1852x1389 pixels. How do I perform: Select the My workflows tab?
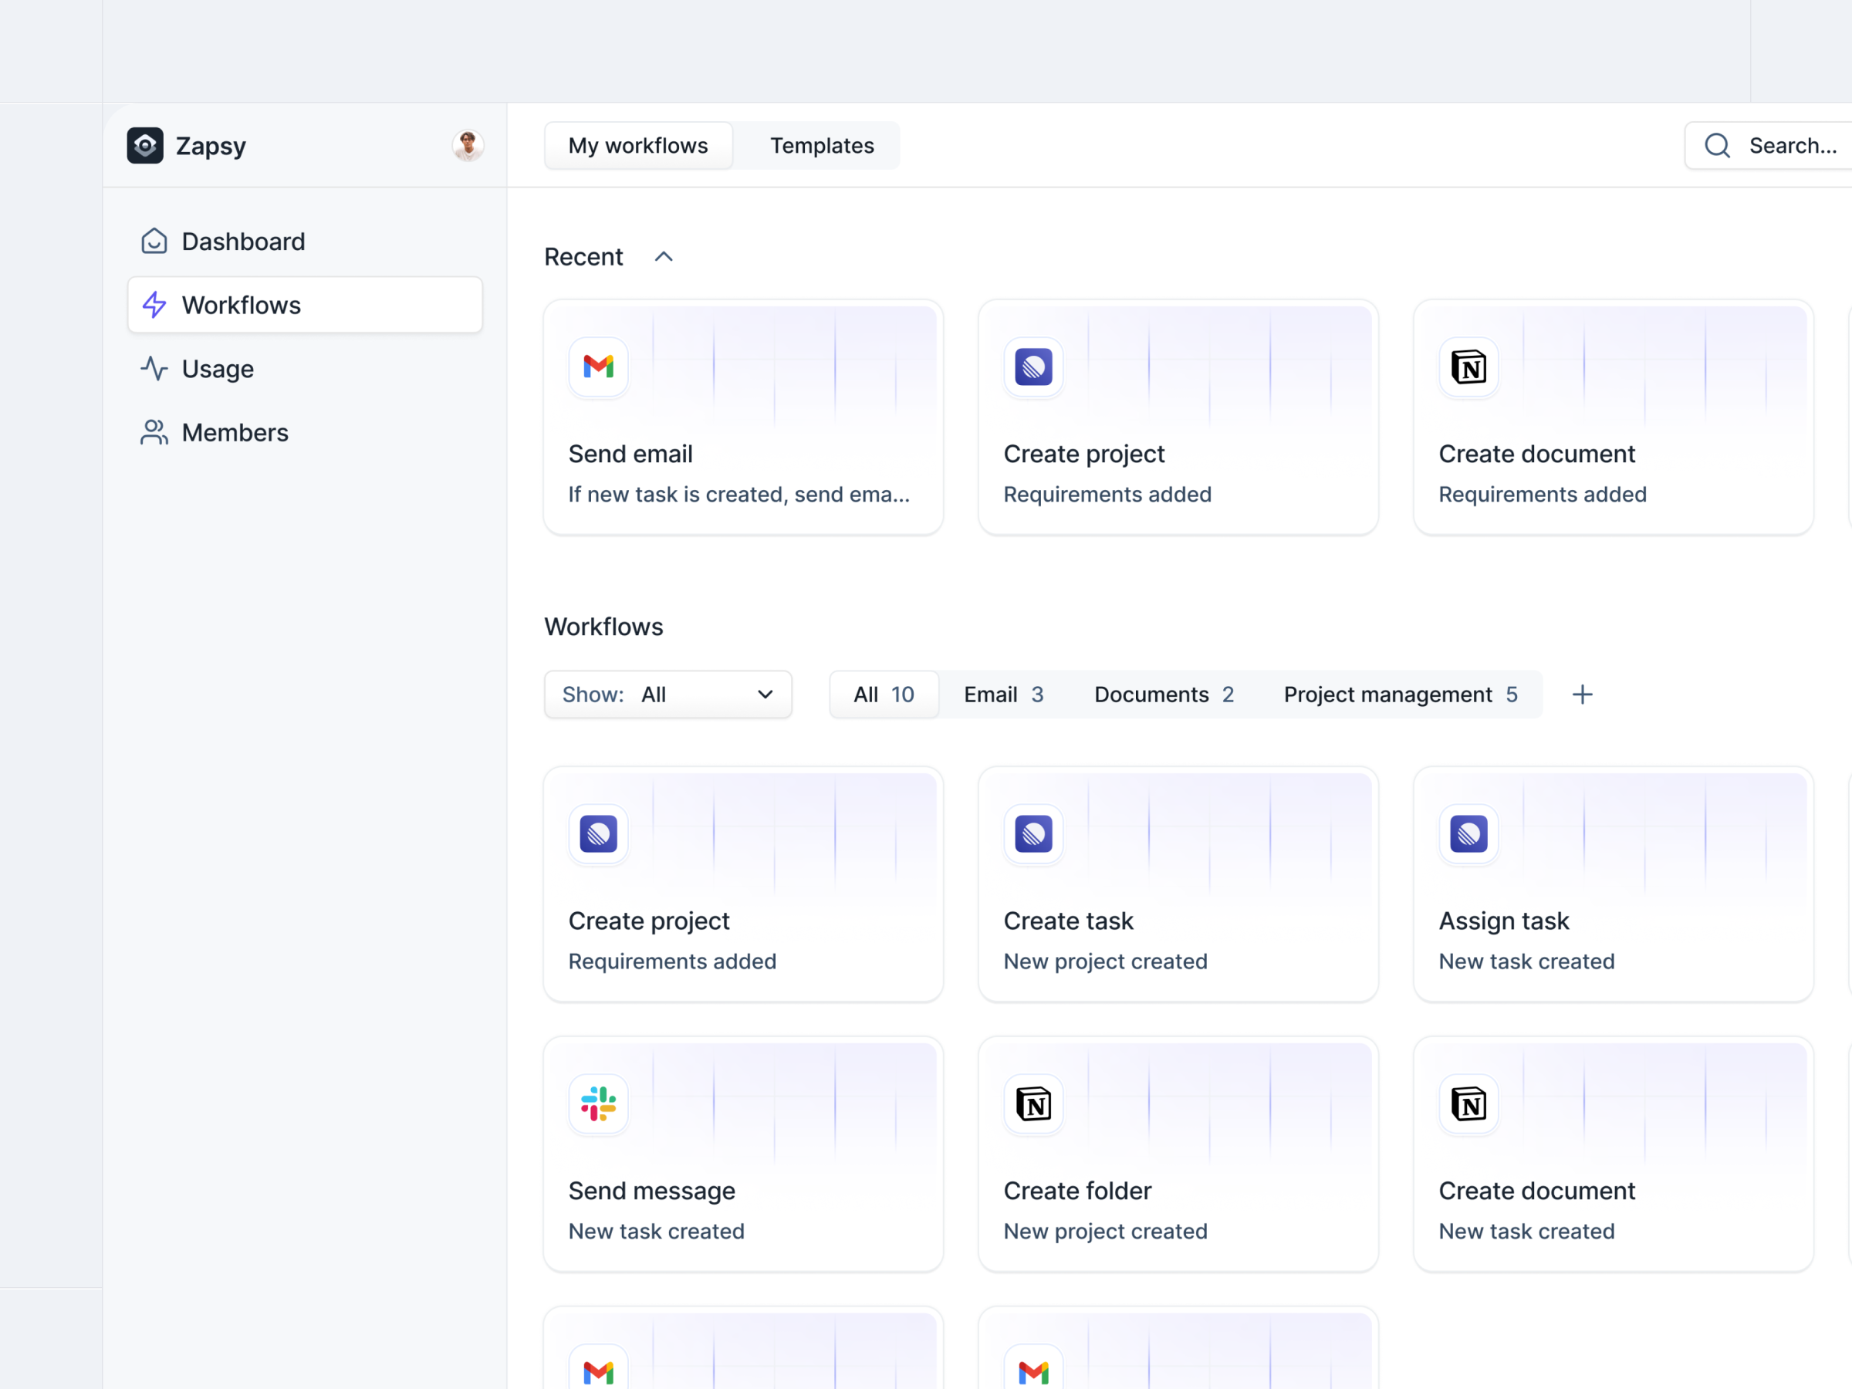click(x=638, y=145)
